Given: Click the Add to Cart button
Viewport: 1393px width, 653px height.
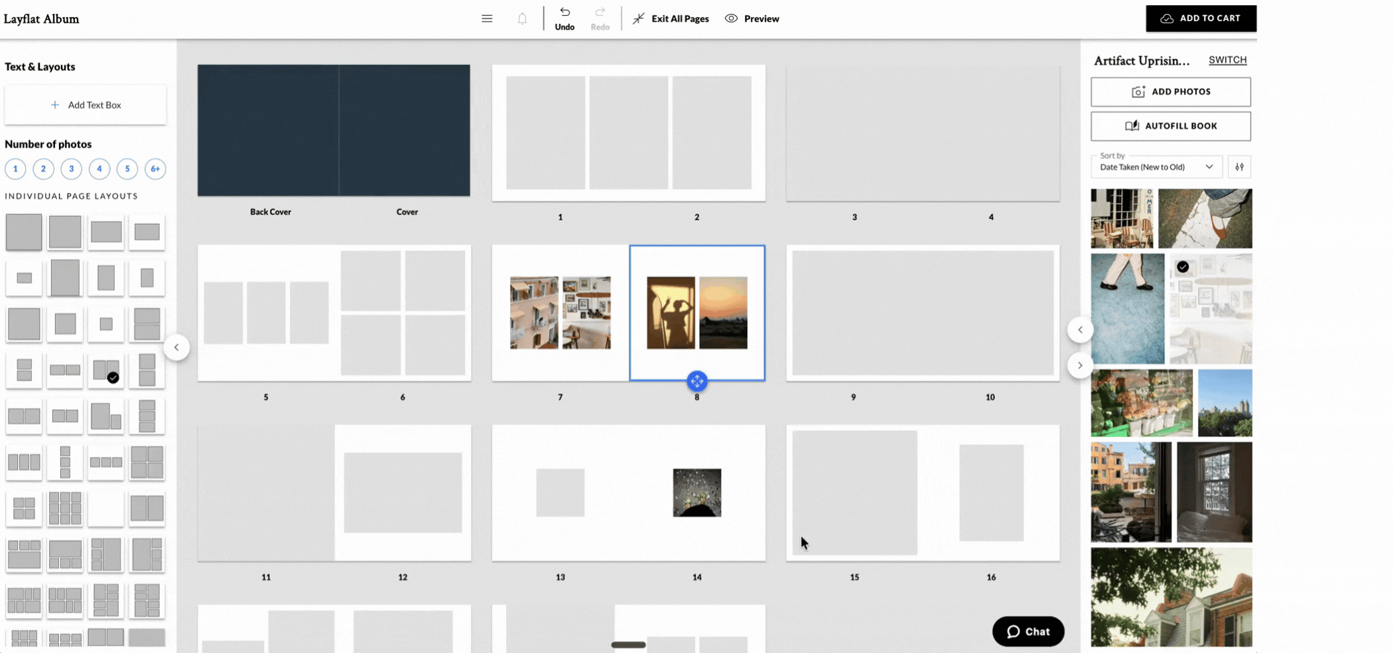Looking at the screenshot, I should coord(1201,18).
